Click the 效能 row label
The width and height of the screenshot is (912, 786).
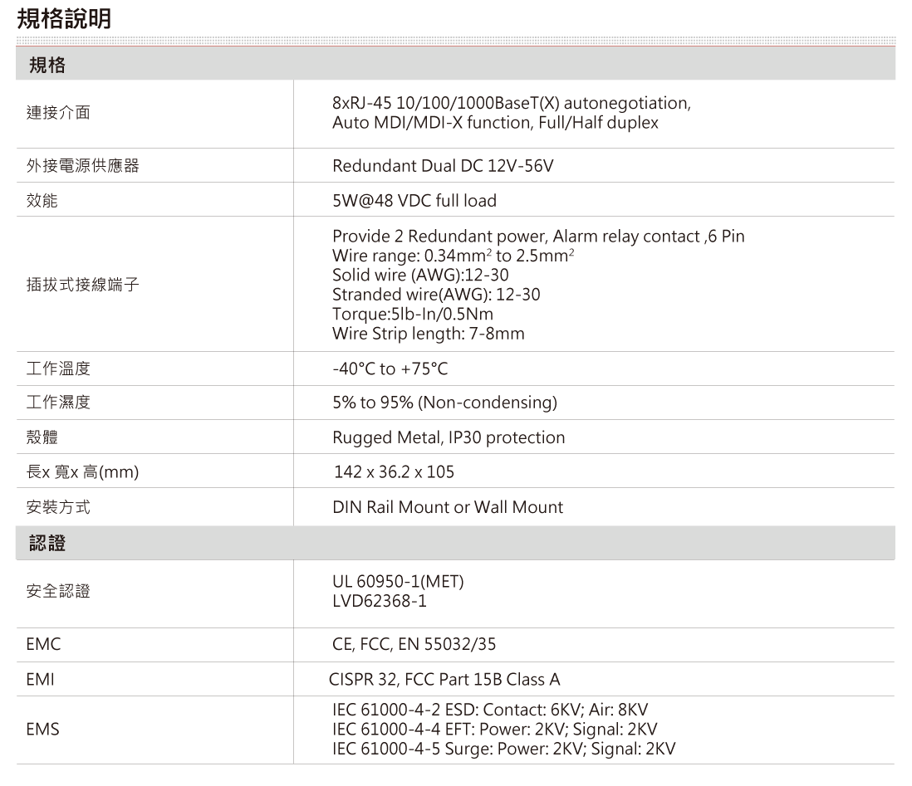[x=42, y=201]
